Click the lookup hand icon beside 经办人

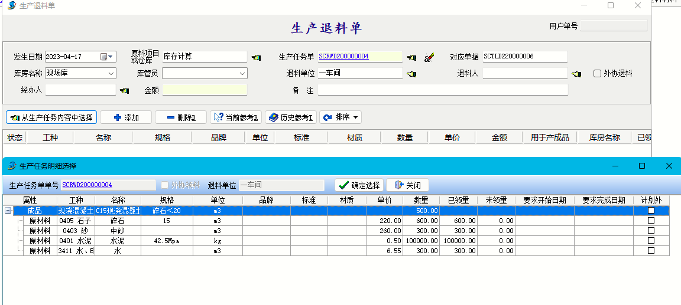(x=124, y=90)
